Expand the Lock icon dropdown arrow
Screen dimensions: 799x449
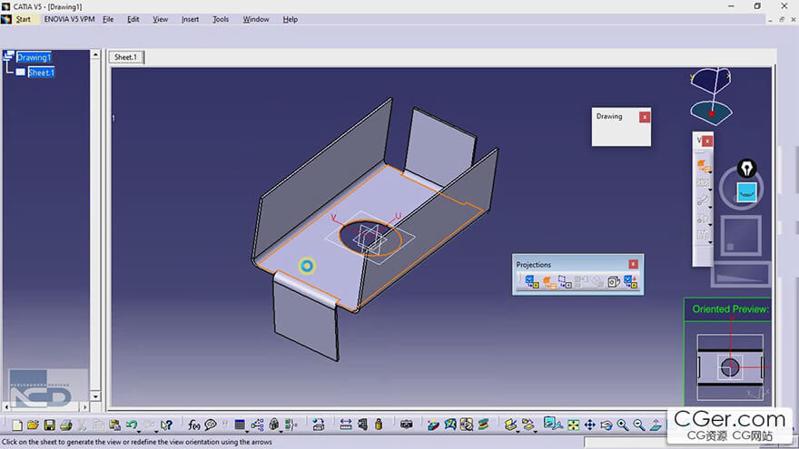coord(281,431)
